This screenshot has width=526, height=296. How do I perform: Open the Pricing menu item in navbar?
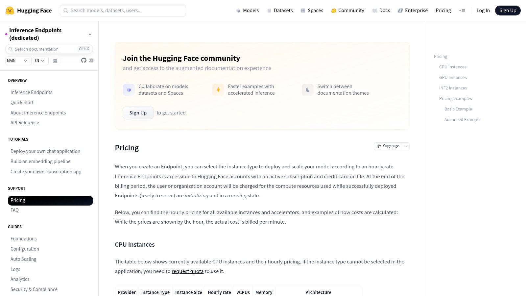click(443, 10)
